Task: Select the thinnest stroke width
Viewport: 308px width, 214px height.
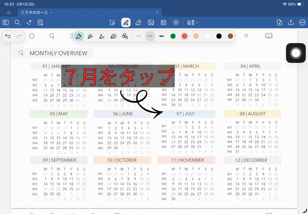Action: point(139,36)
